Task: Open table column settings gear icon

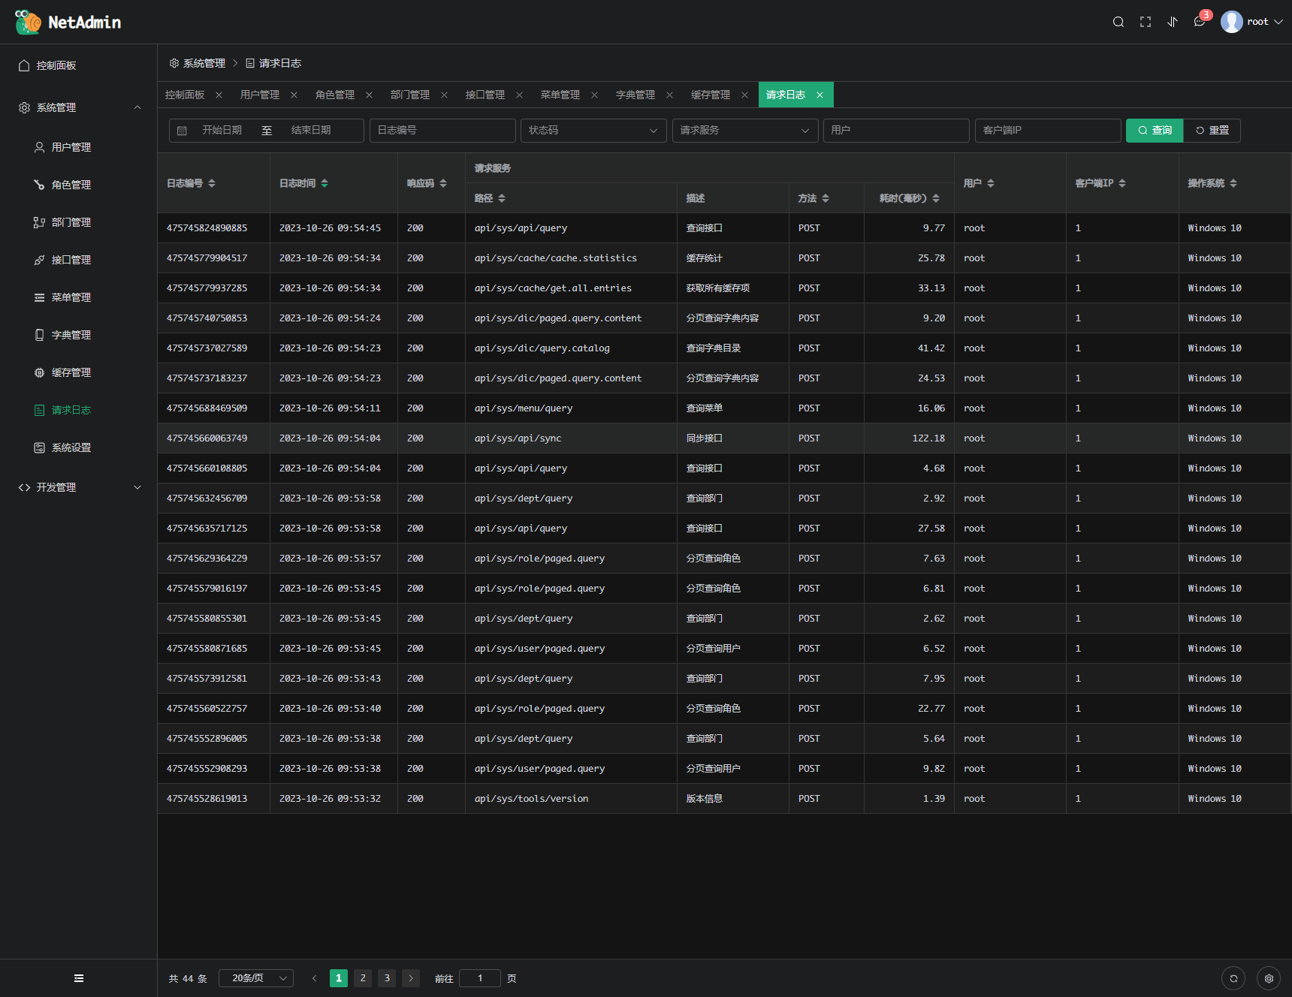Action: pyautogui.click(x=1269, y=978)
